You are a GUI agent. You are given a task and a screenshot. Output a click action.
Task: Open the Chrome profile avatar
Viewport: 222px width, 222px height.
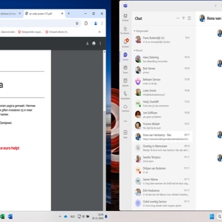click(x=95, y=24)
